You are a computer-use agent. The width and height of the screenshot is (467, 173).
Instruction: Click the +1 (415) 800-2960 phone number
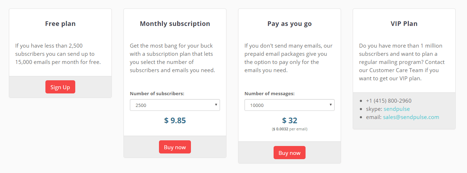[x=389, y=101]
